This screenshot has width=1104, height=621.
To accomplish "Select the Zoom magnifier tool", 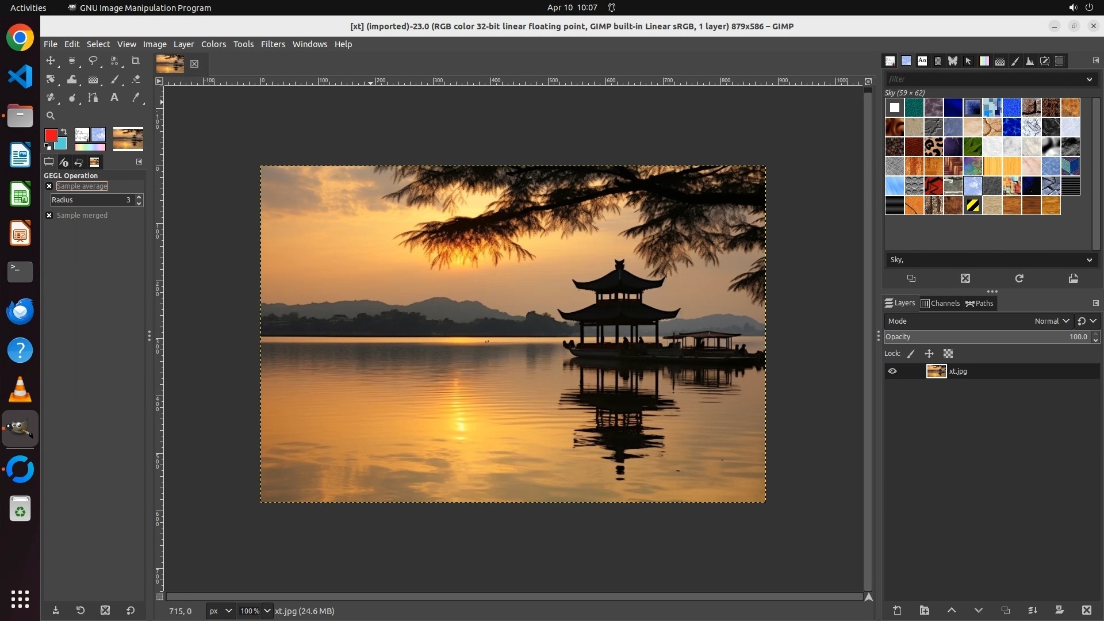I will tap(51, 116).
